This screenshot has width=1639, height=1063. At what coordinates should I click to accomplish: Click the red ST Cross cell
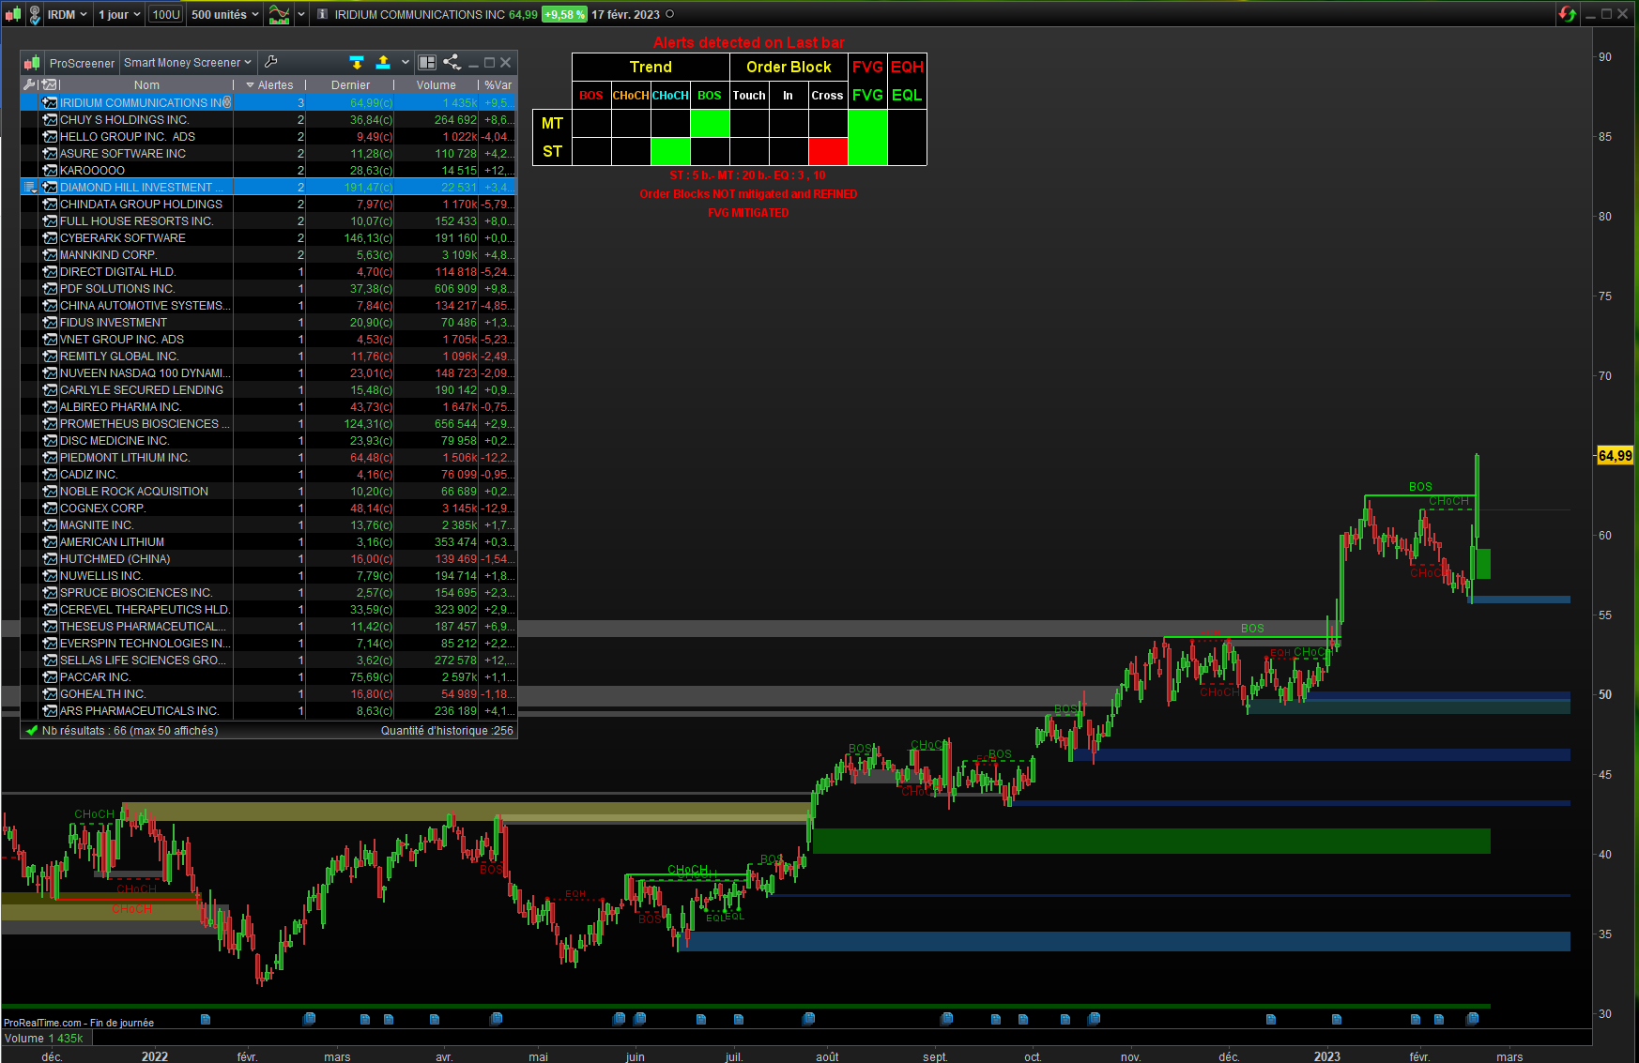827,151
